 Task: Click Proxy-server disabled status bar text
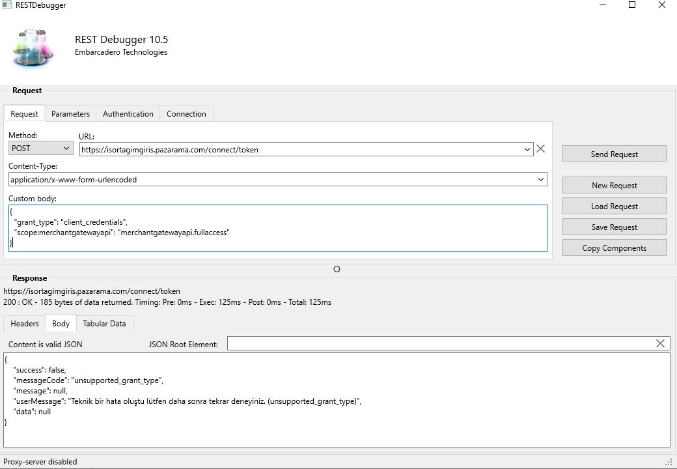pos(40,462)
